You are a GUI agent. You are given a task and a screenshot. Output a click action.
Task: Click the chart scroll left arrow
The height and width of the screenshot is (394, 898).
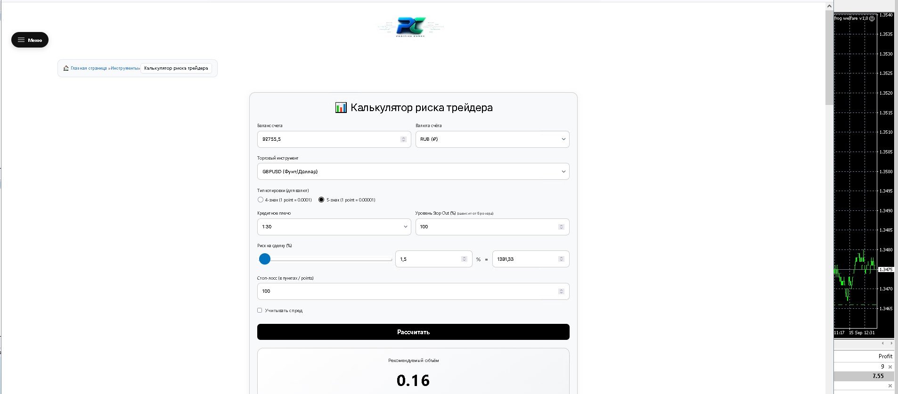pyautogui.click(x=882, y=343)
